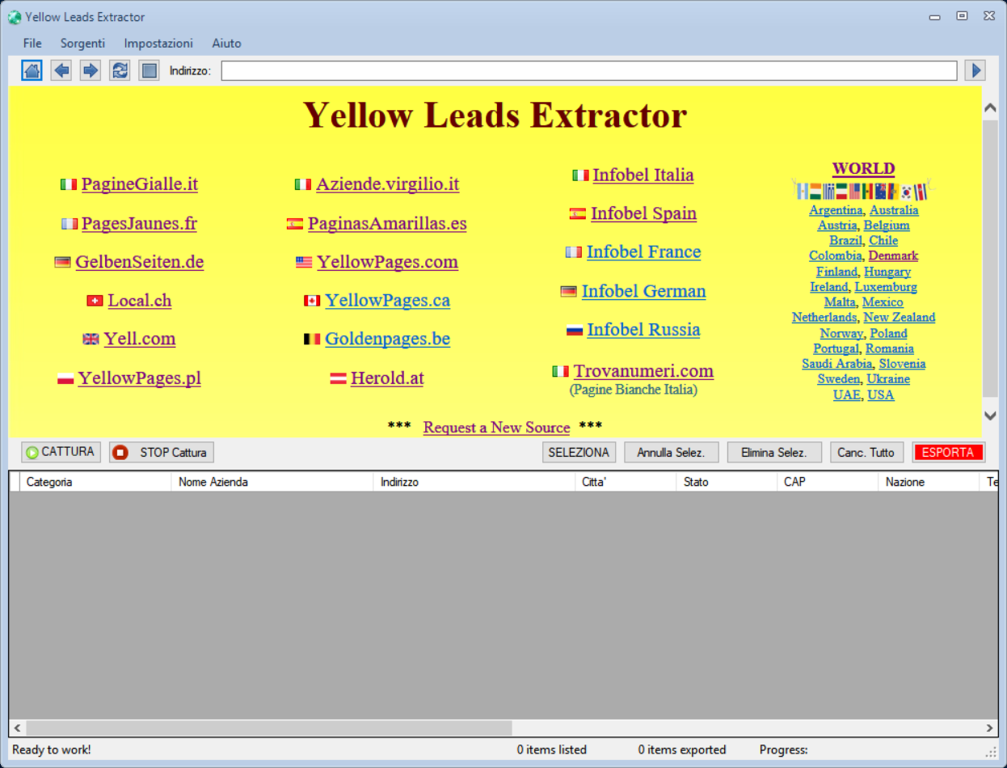Viewport: 1007px width, 768px height.
Task: Open the Infobel France link
Action: click(x=643, y=251)
